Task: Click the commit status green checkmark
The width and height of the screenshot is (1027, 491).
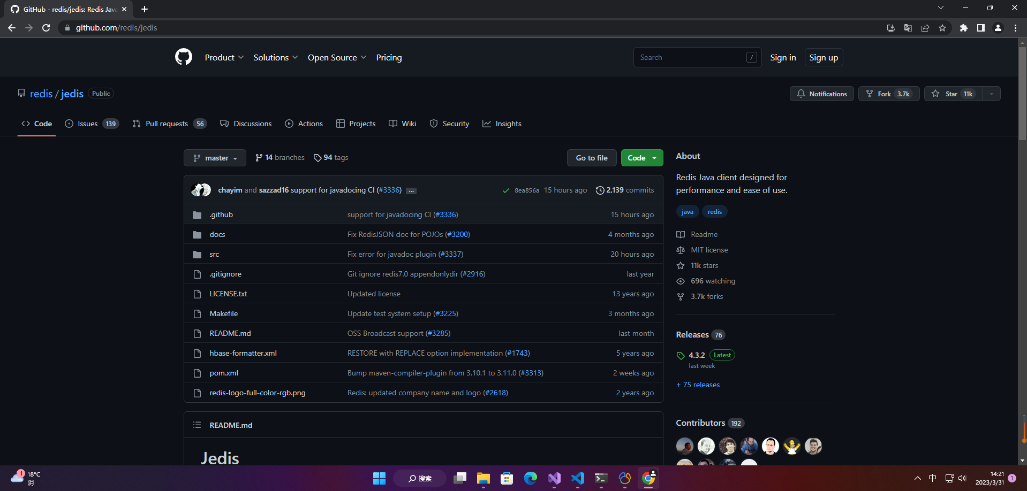Action: [505, 190]
